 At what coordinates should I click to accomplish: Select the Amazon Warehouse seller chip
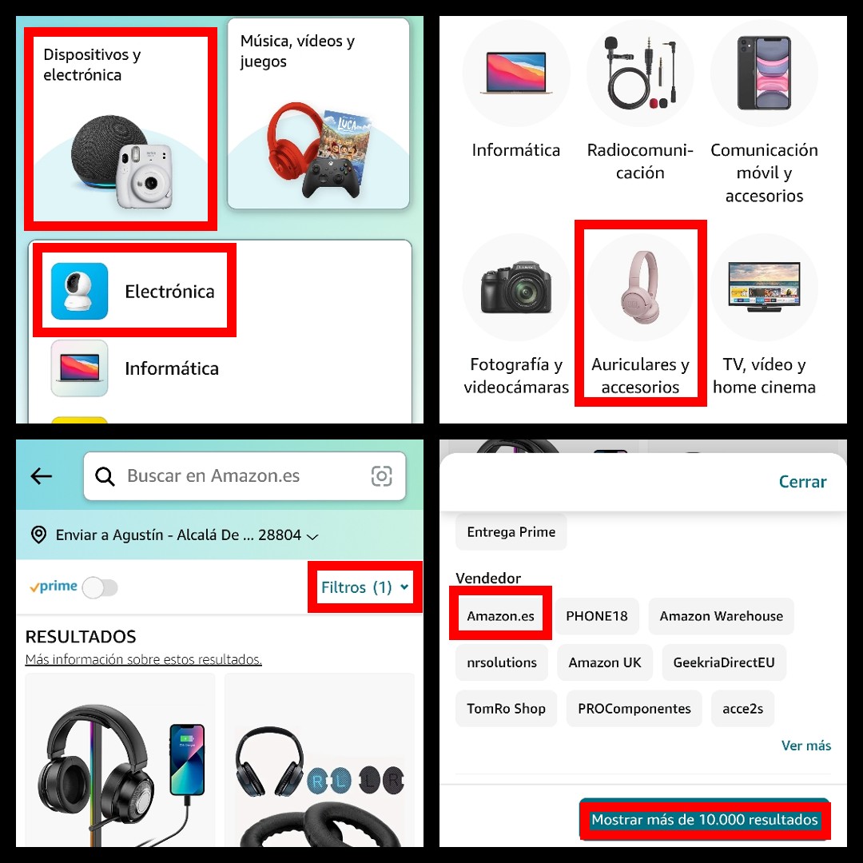(x=721, y=616)
